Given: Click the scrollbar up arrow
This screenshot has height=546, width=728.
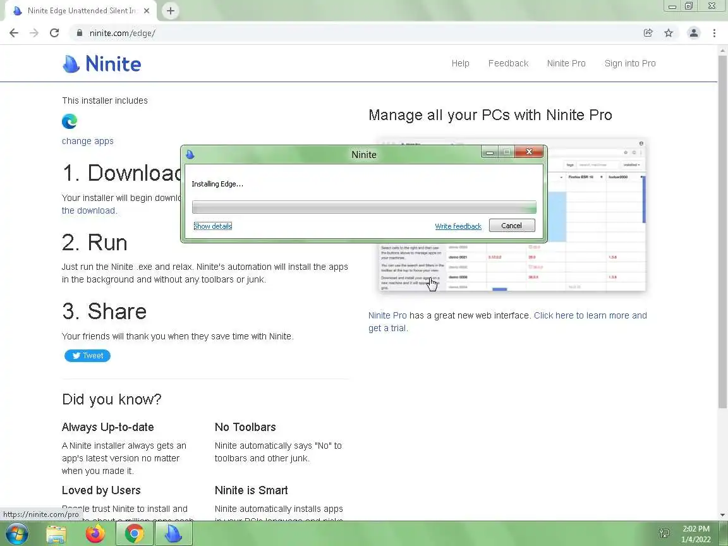Looking at the screenshot, I should (722, 50).
